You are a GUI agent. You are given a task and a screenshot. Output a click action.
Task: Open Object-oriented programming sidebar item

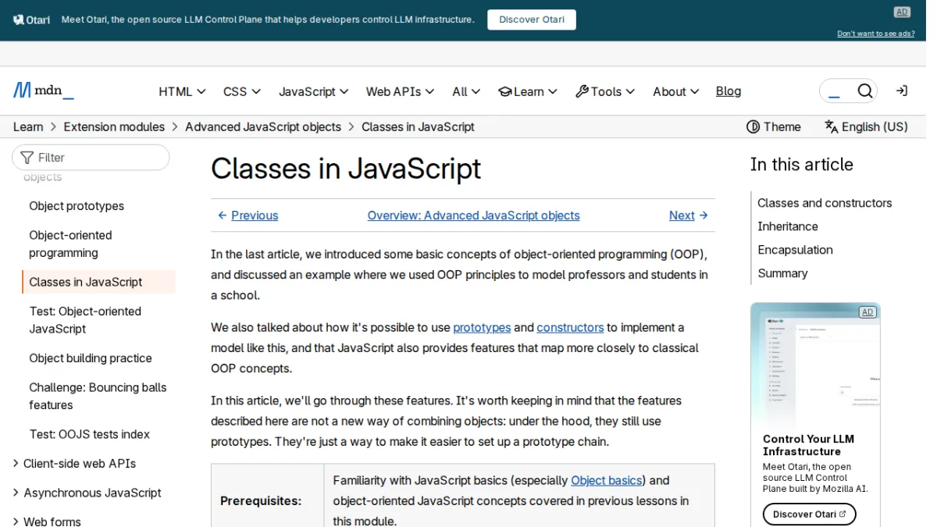70,244
